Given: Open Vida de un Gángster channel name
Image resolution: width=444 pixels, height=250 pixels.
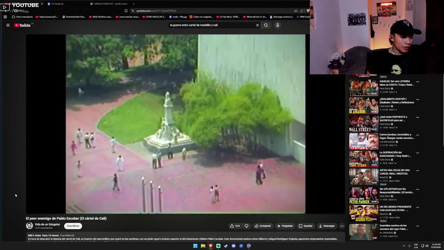Looking at the screenshot, I should point(48,224).
